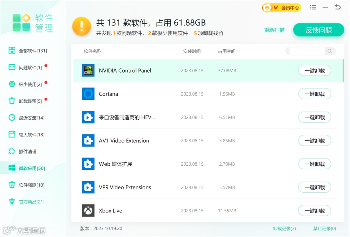Click the Xbox Live app icon

coord(88,210)
